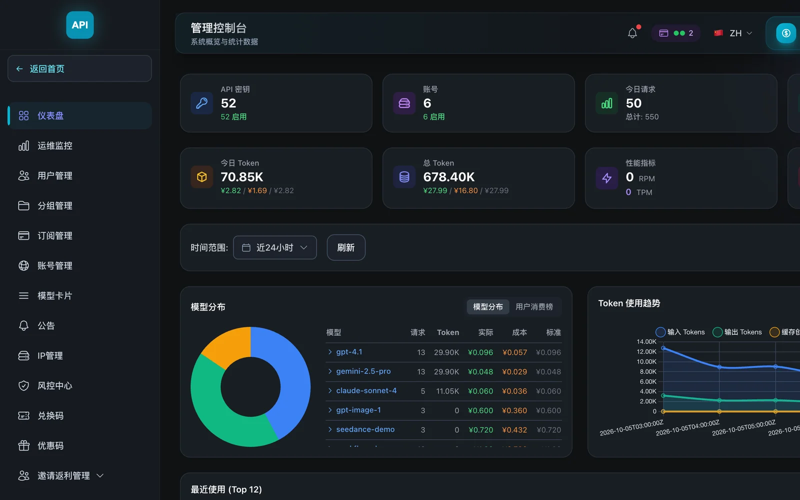Expand claude-sonnet-4 model row

tap(330, 390)
